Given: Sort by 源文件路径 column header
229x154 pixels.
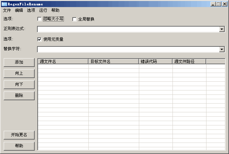Looking at the screenshot, I should (189, 62).
